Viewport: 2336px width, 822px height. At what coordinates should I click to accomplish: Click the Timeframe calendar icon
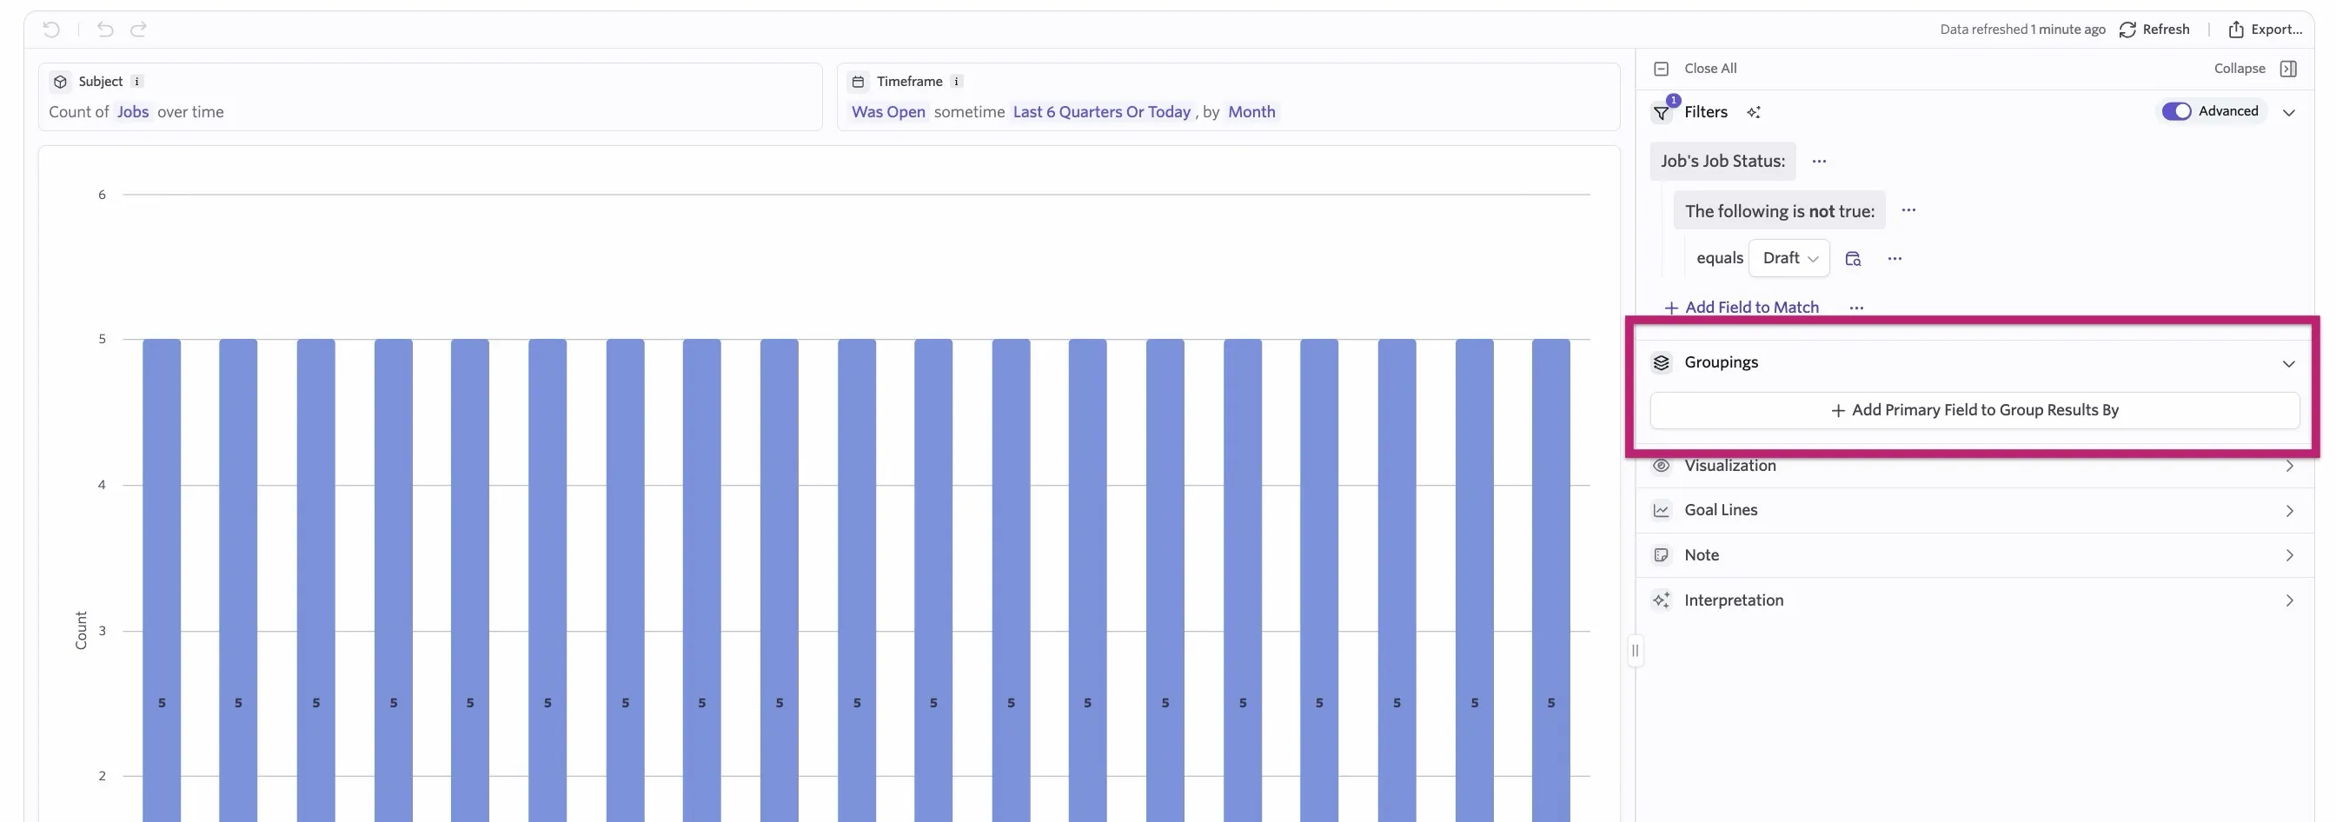coord(858,82)
